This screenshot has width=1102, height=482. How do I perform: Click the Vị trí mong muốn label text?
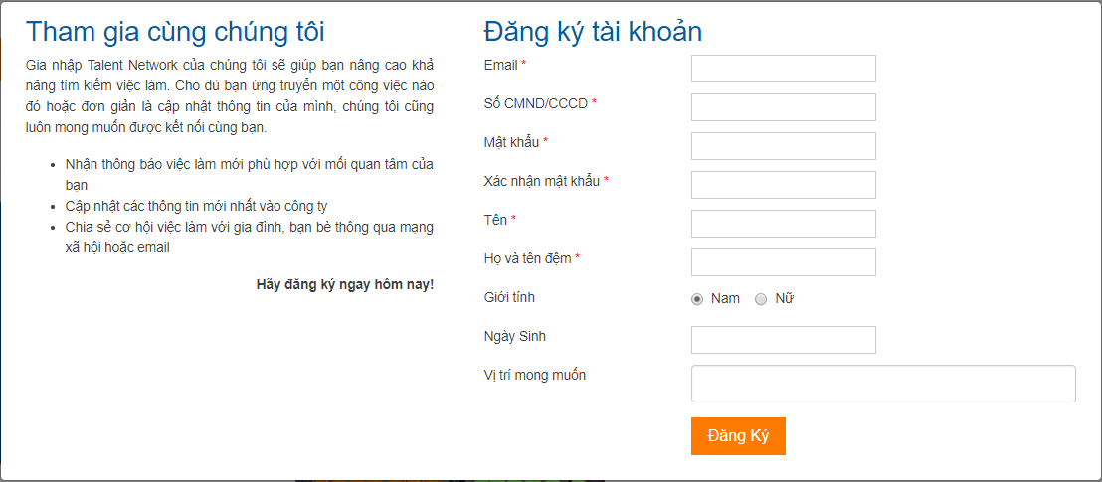pyautogui.click(x=535, y=376)
